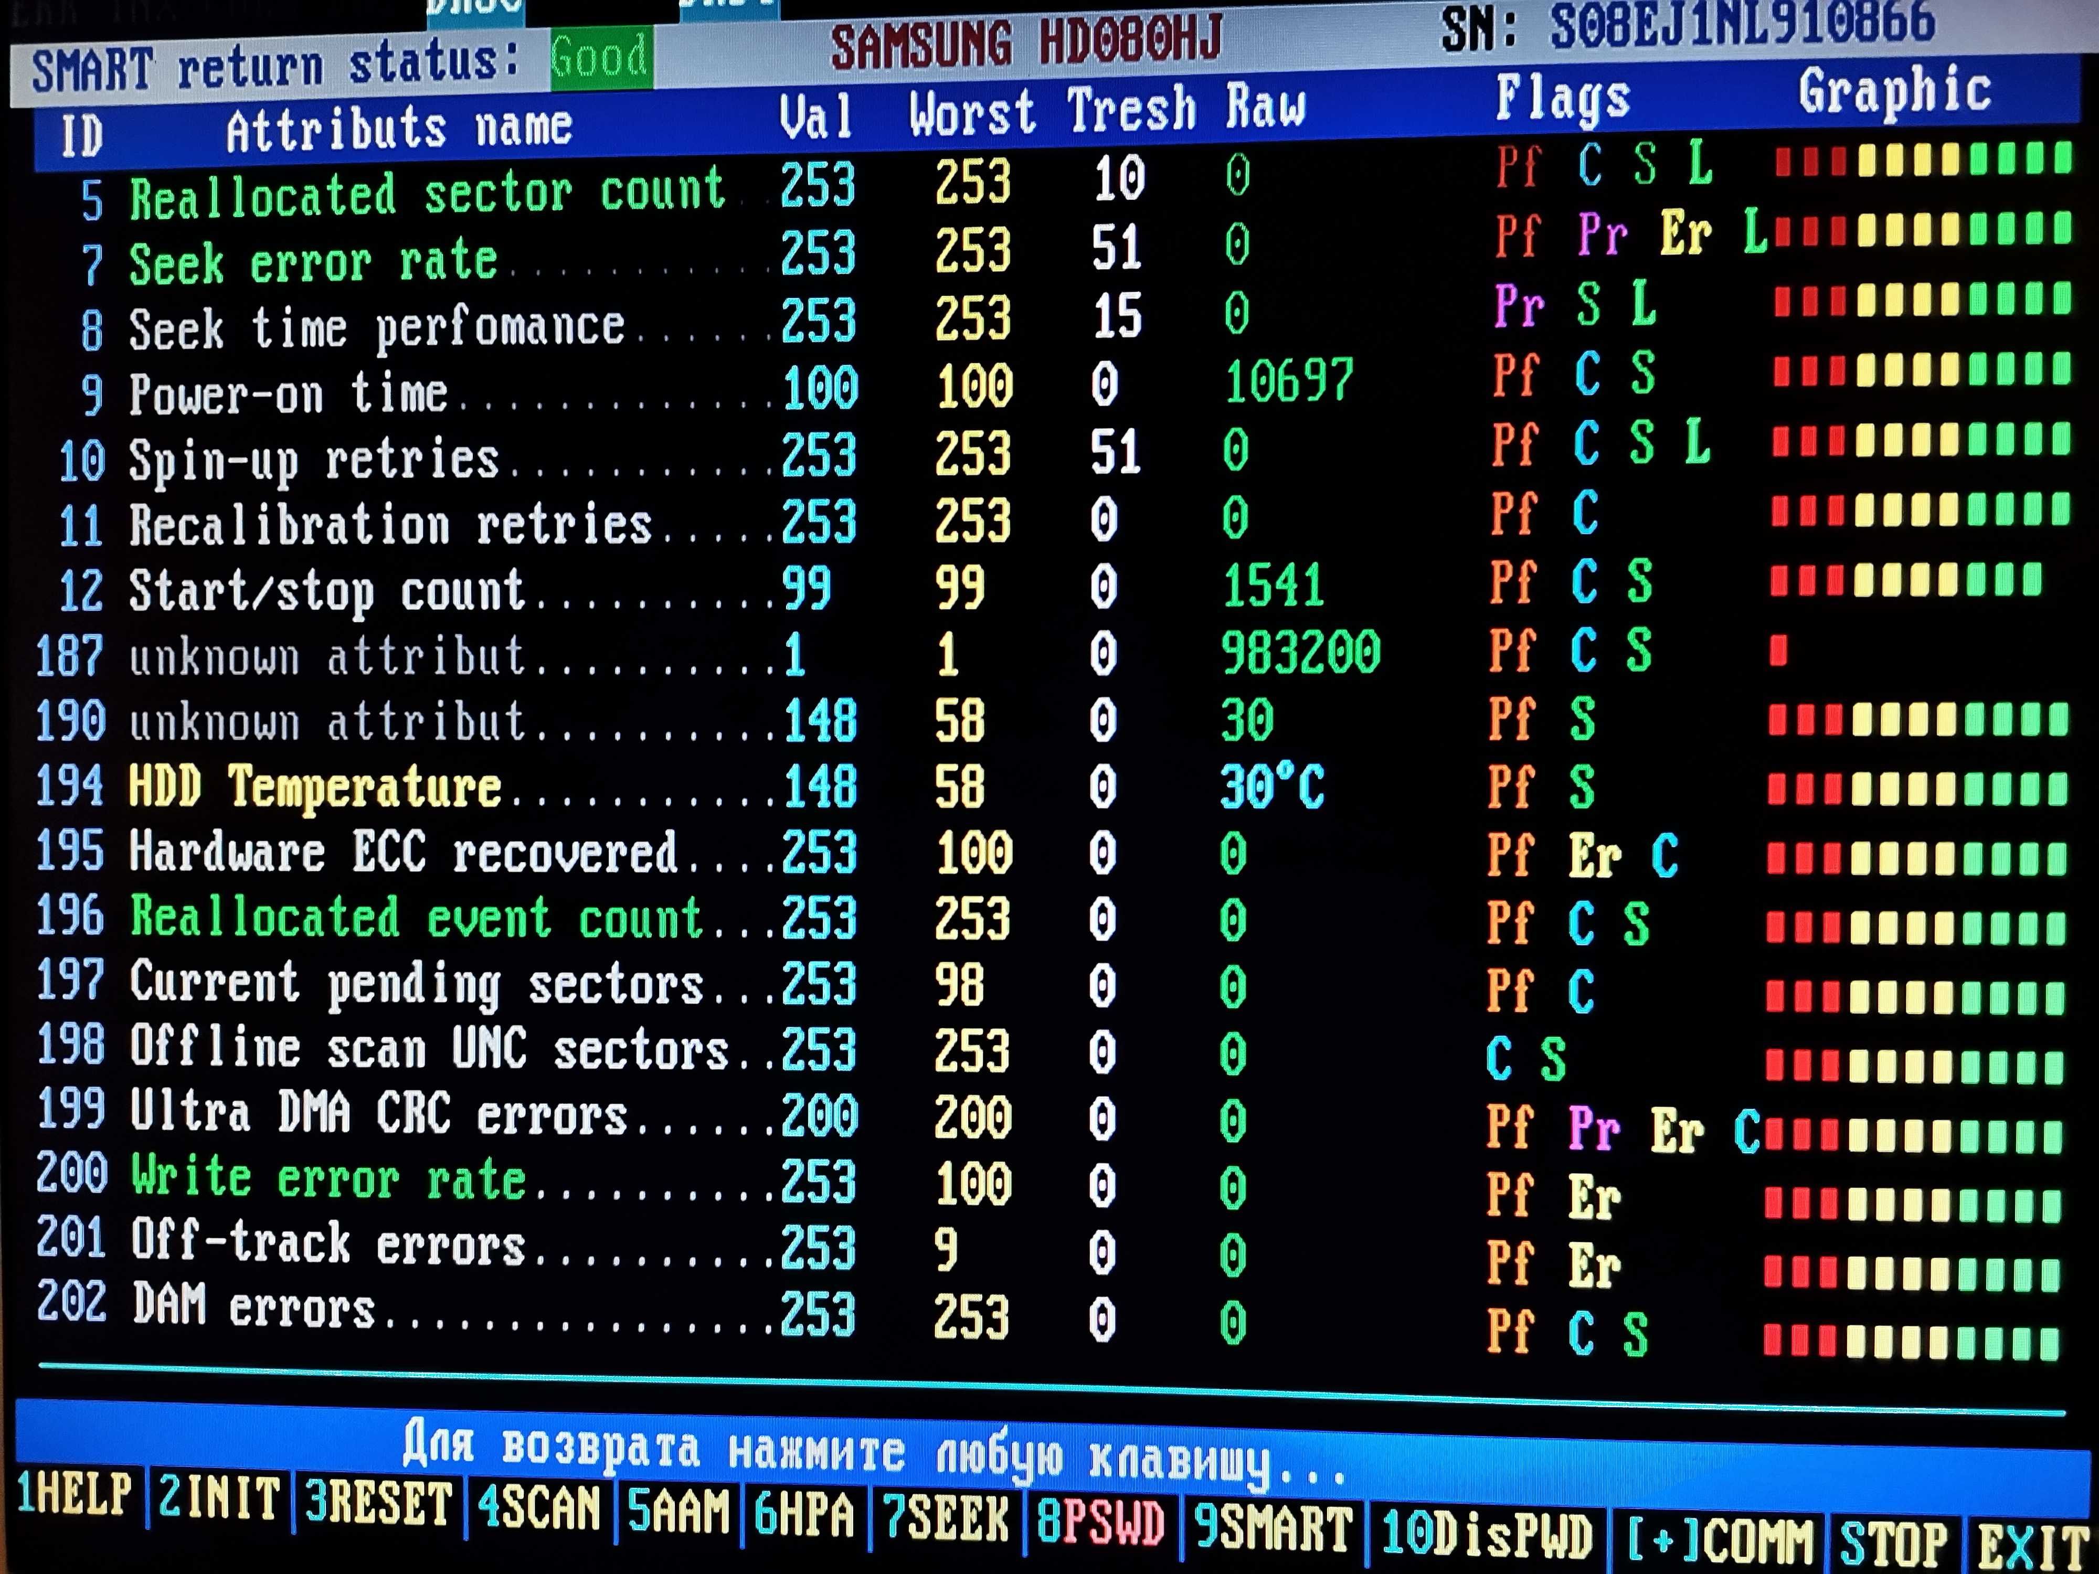Click raw value 983200
Screen dimensions: 2099x1574
(x=1300, y=653)
